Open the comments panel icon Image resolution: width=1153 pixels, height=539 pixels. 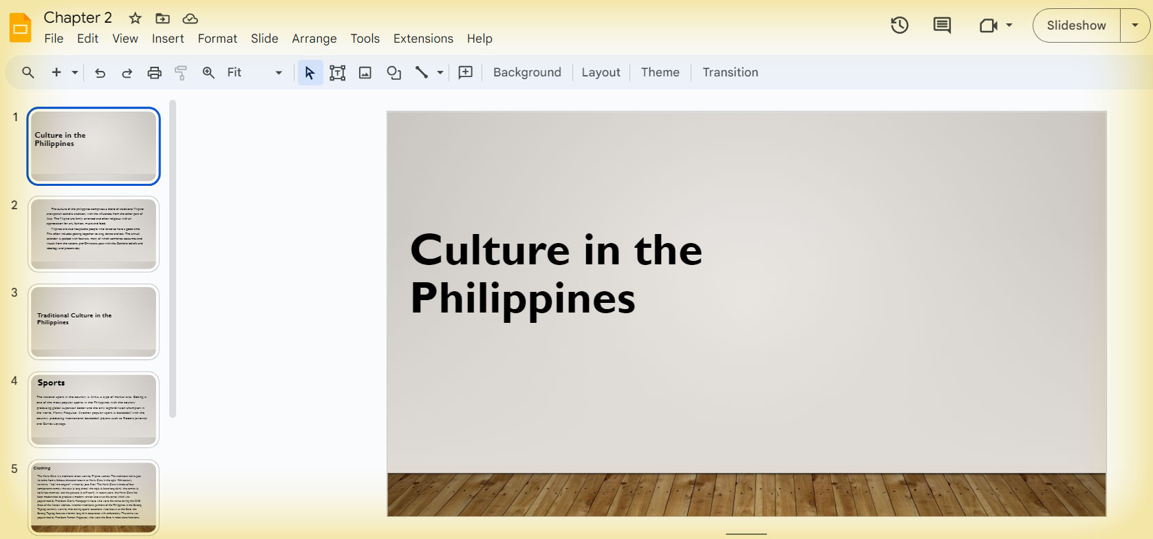point(942,25)
